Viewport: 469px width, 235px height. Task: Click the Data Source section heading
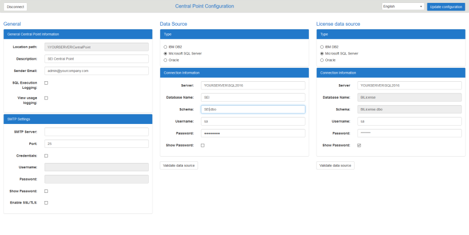coord(174,24)
